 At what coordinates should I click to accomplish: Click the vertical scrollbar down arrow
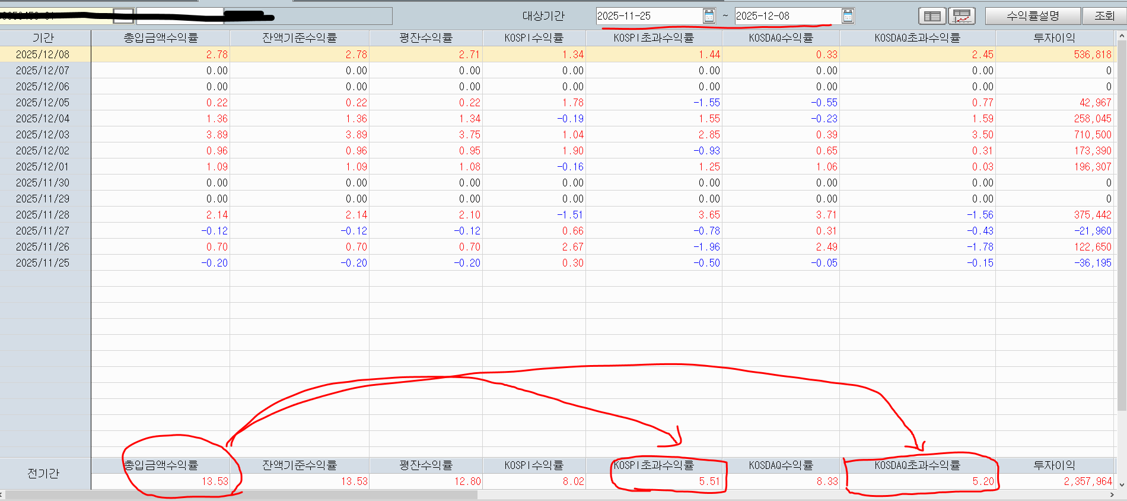(x=1122, y=484)
